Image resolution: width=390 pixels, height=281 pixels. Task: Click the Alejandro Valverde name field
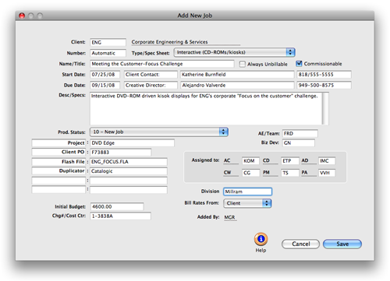[237, 85]
